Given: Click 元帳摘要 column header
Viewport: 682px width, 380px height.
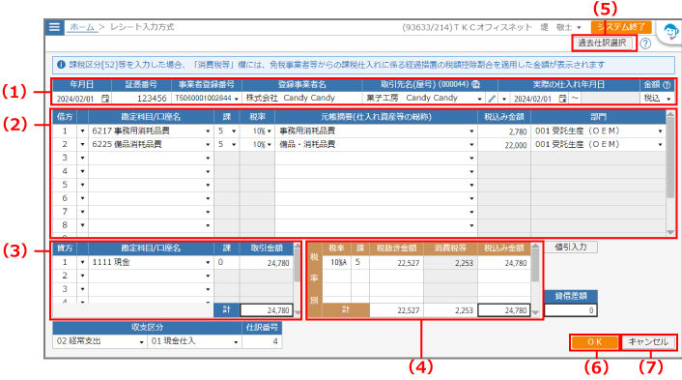Looking at the screenshot, I should 376,117.
